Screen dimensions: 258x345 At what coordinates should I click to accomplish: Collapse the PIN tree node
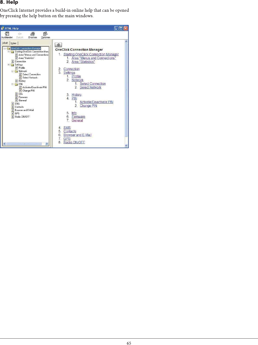point(12,84)
